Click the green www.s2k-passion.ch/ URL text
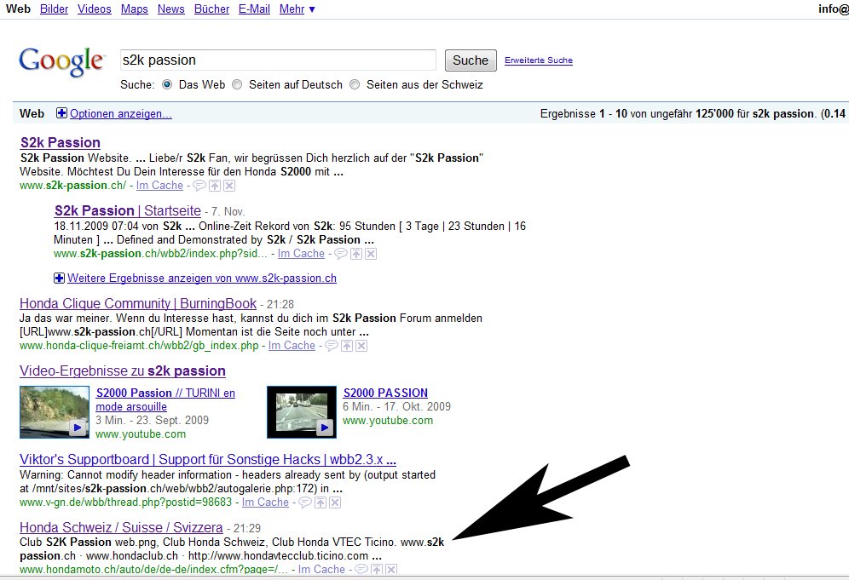 pyautogui.click(x=73, y=186)
